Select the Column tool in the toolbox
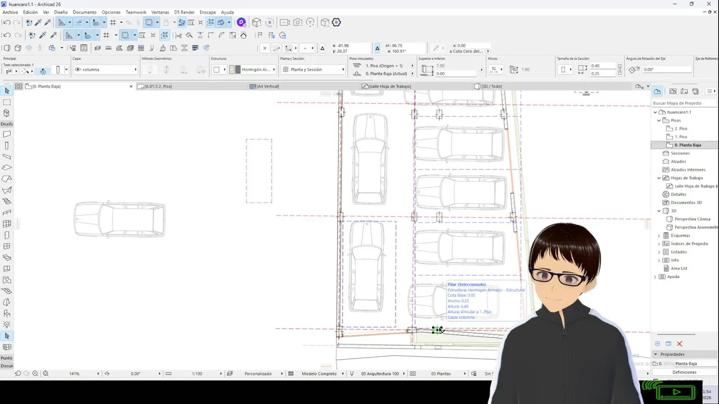719x404 pixels. click(7, 145)
